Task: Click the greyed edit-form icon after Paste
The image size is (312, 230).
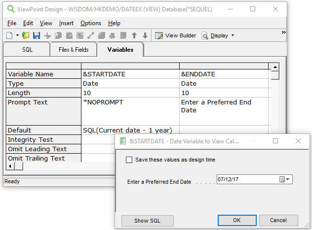Action: [80, 36]
